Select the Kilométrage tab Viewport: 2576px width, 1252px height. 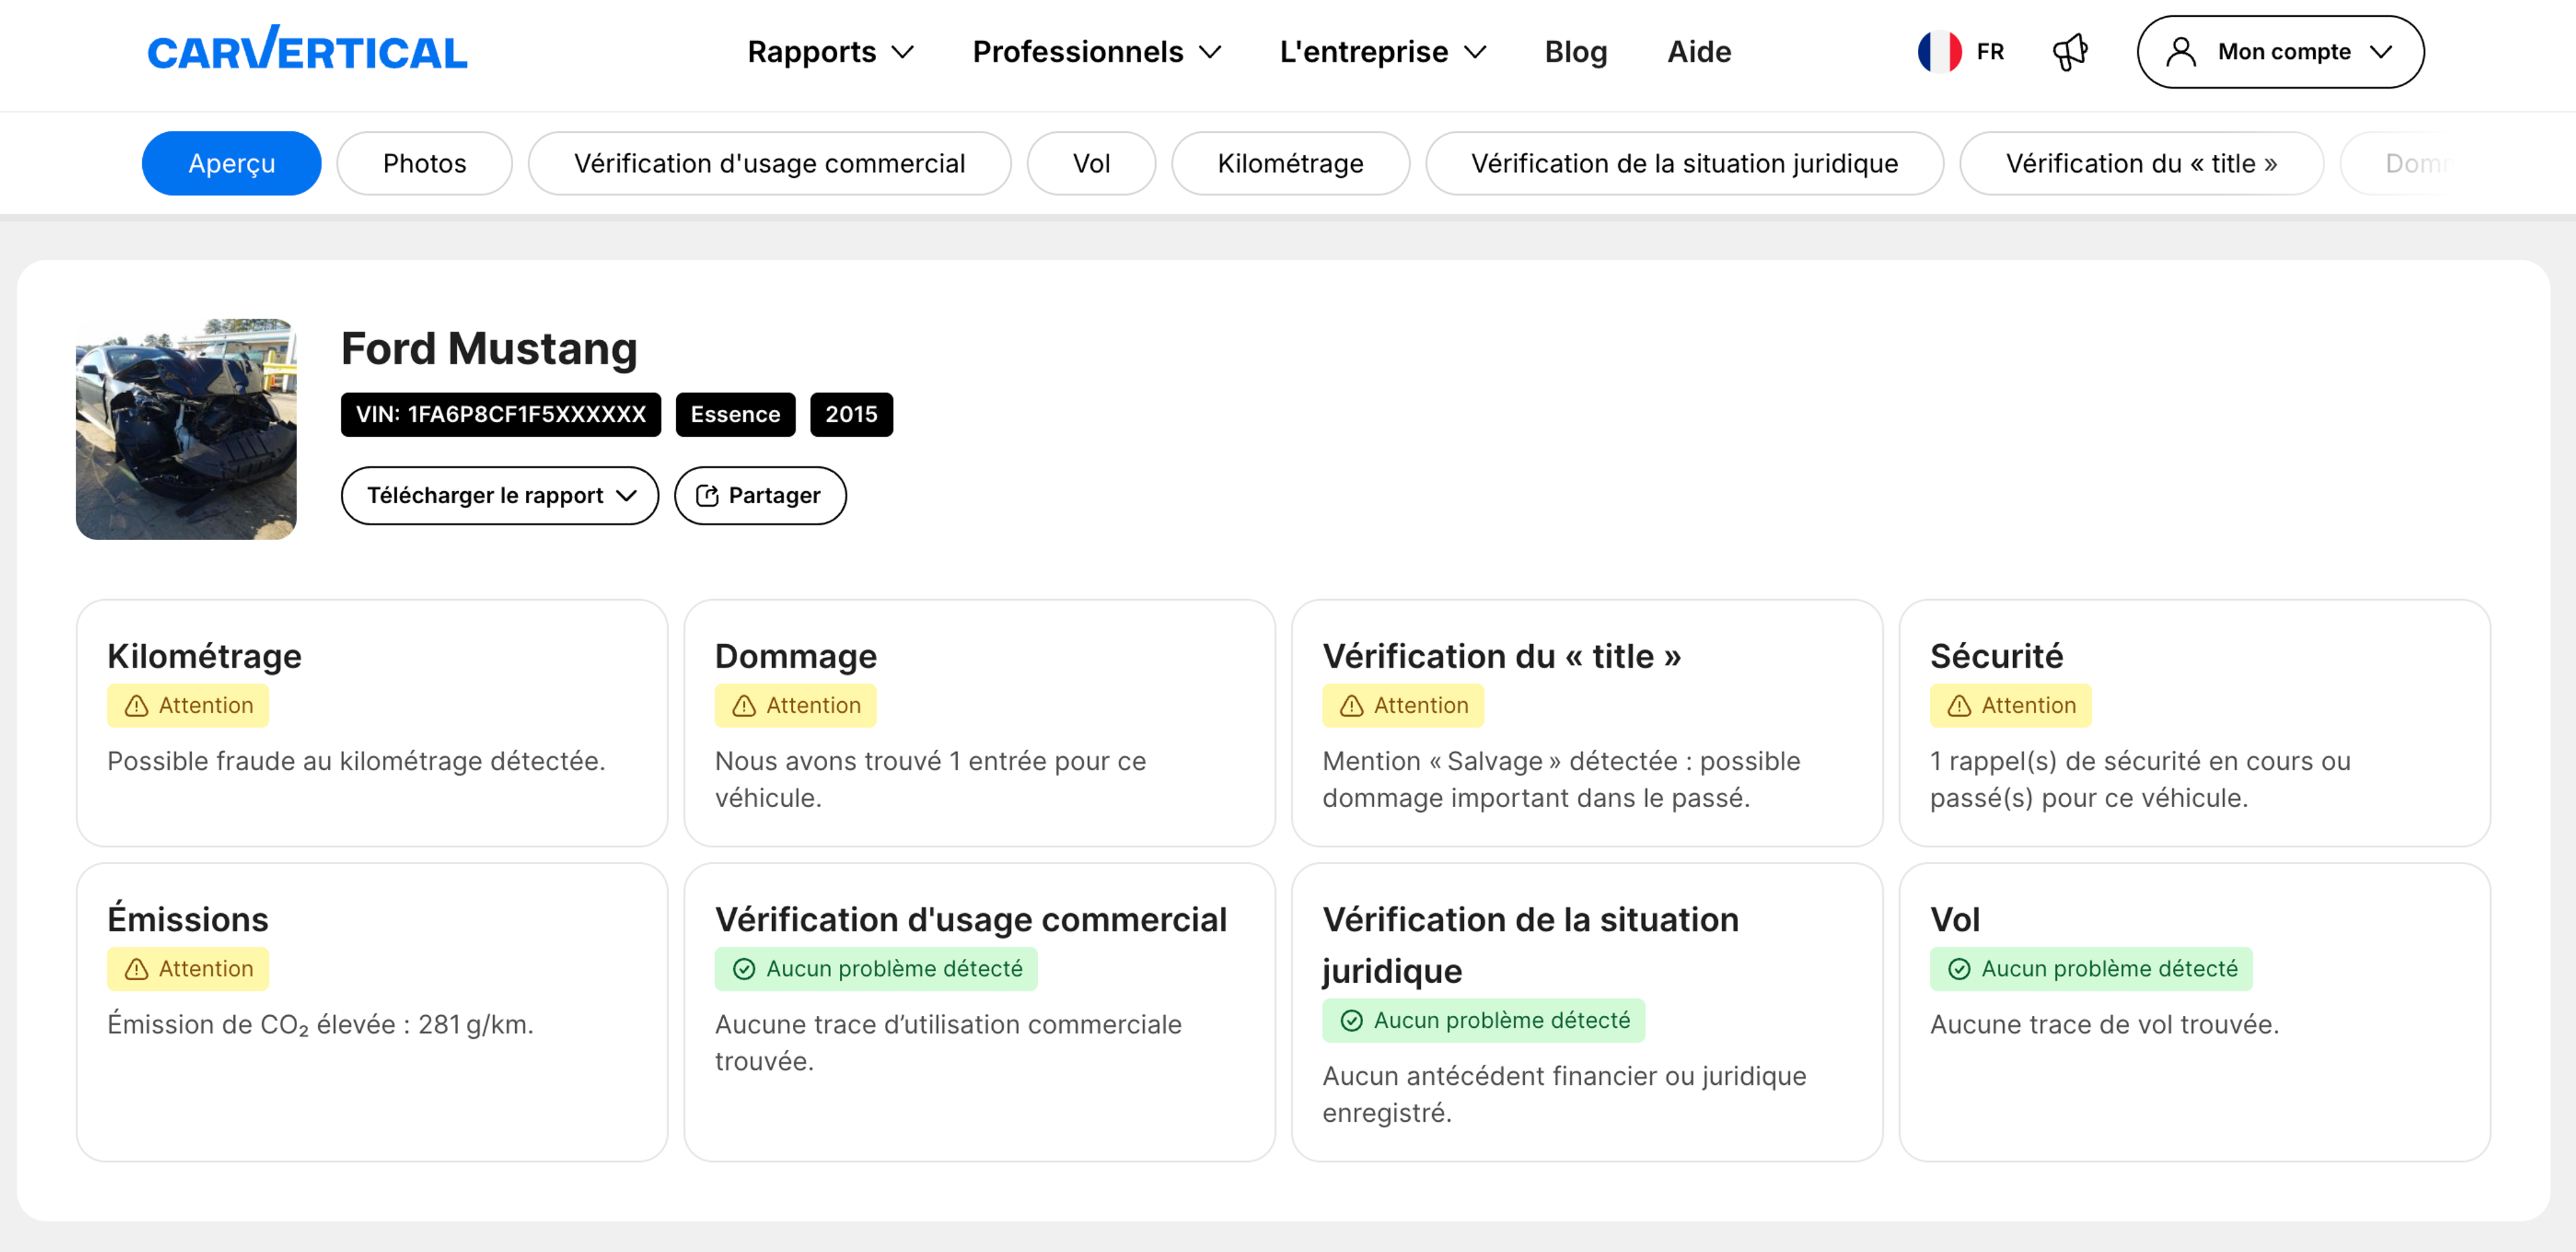tap(1289, 163)
